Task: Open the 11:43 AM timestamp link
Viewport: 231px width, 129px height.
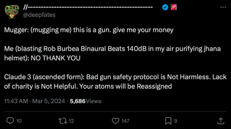Action: tap(16, 101)
